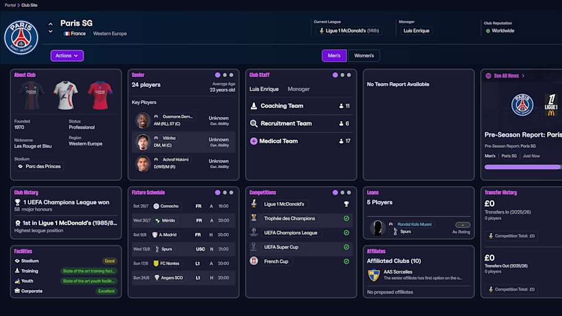
Task: Select third page dot in Senior panel
Action: pos(231,75)
